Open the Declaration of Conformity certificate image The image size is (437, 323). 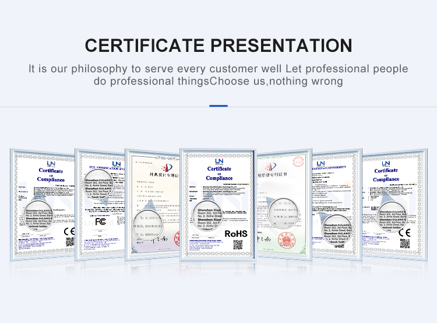click(337, 205)
